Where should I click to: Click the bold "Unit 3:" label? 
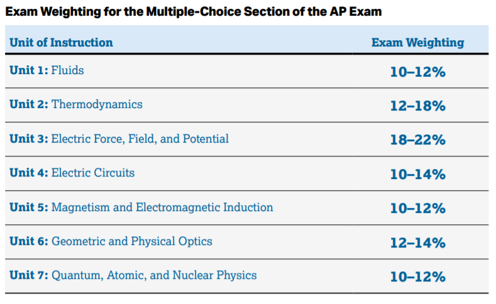pyautogui.click(x=29, y=139)
